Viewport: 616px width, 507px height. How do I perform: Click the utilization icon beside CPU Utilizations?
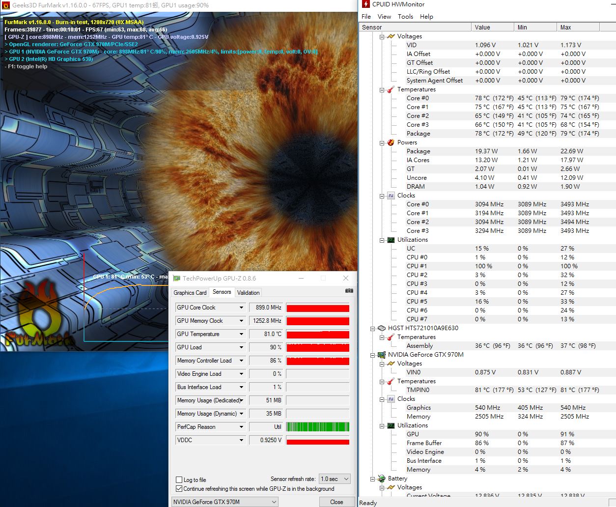391,240
